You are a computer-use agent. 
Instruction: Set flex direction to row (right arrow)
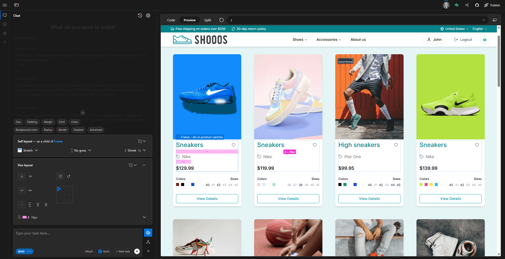click(x=30, y=176)
